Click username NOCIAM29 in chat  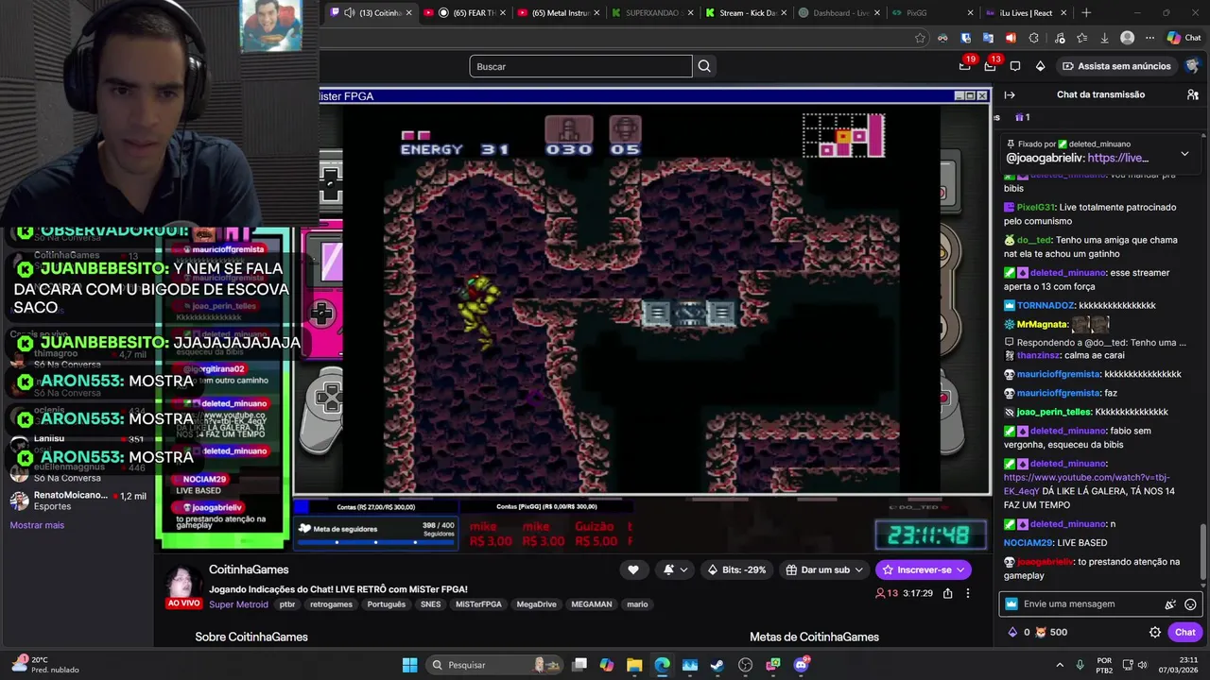pyautogui.click(x=1028, y=543)
